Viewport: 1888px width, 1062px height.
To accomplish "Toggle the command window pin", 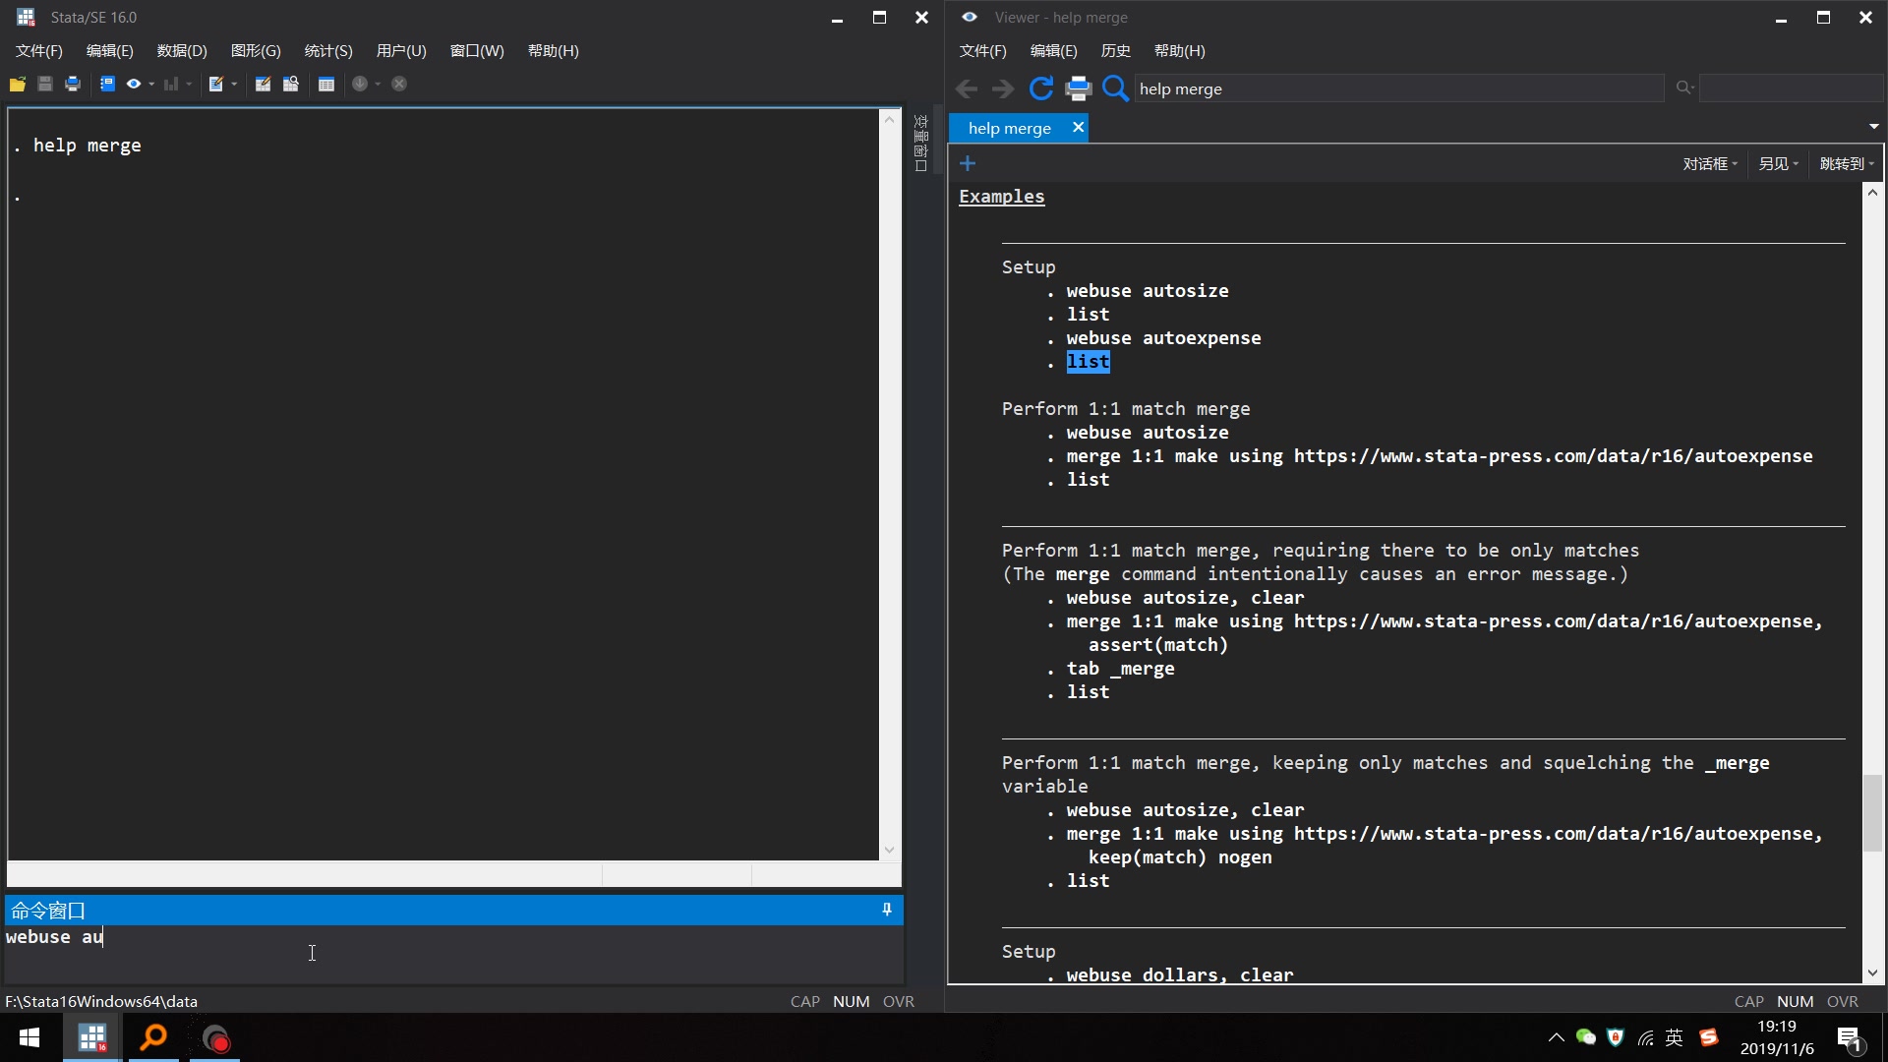I will (887, 910).
